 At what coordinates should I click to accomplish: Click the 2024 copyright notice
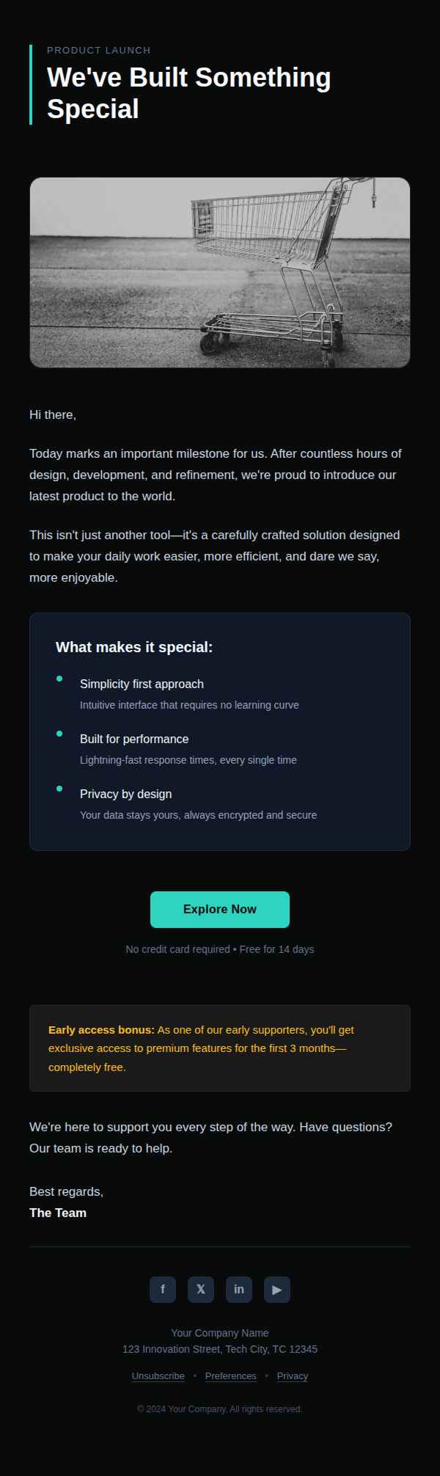[220, 1409]
